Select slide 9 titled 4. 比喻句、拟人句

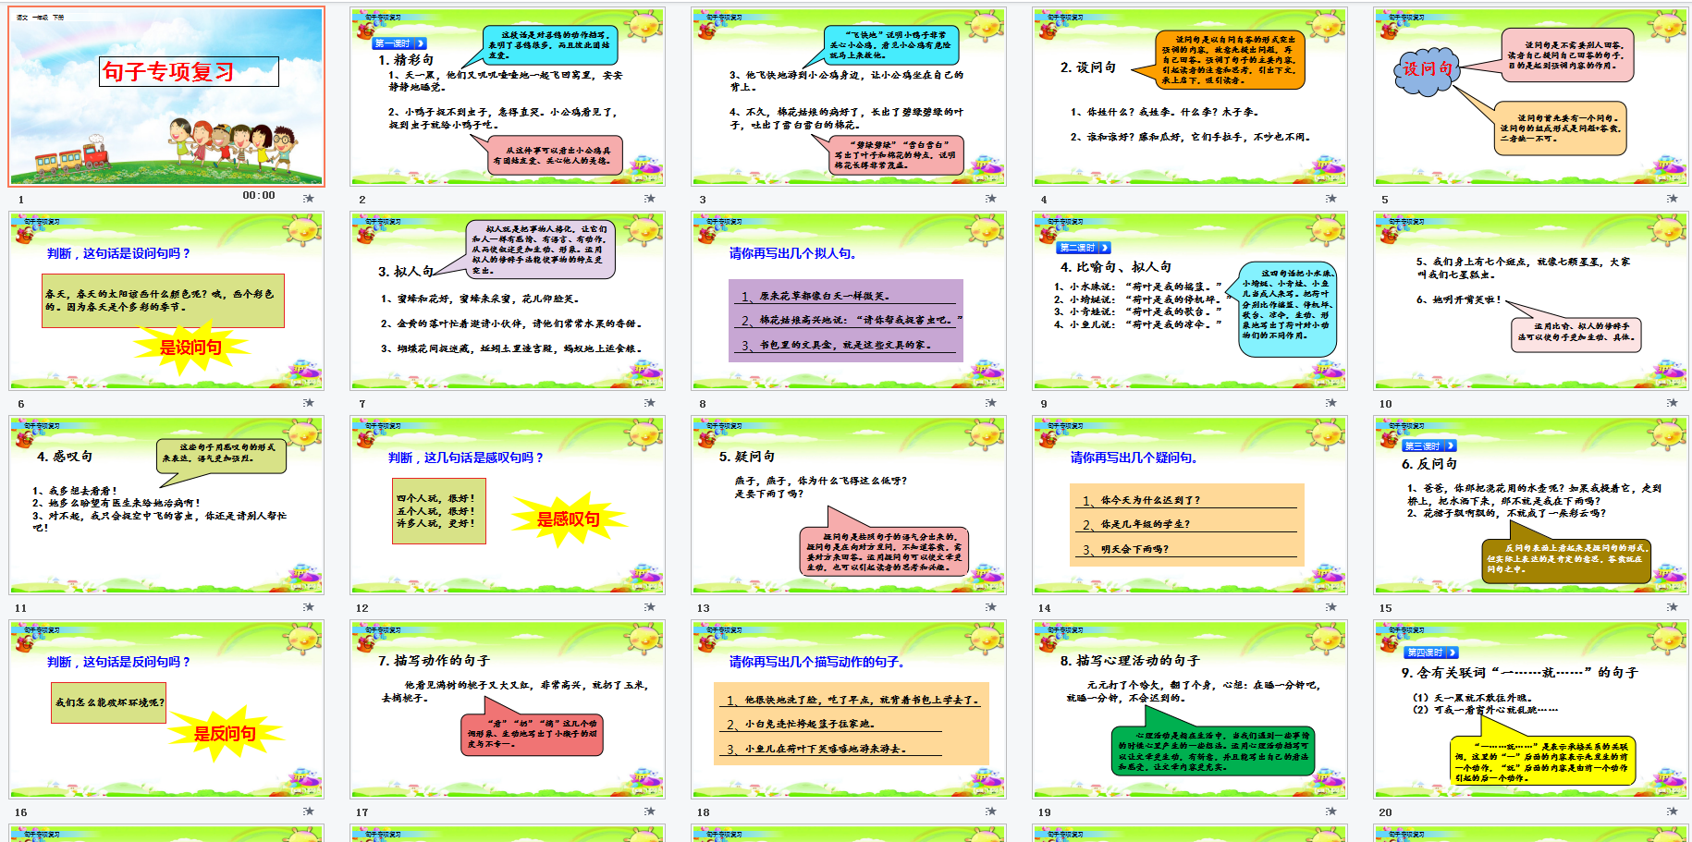tap(1190, 300)
